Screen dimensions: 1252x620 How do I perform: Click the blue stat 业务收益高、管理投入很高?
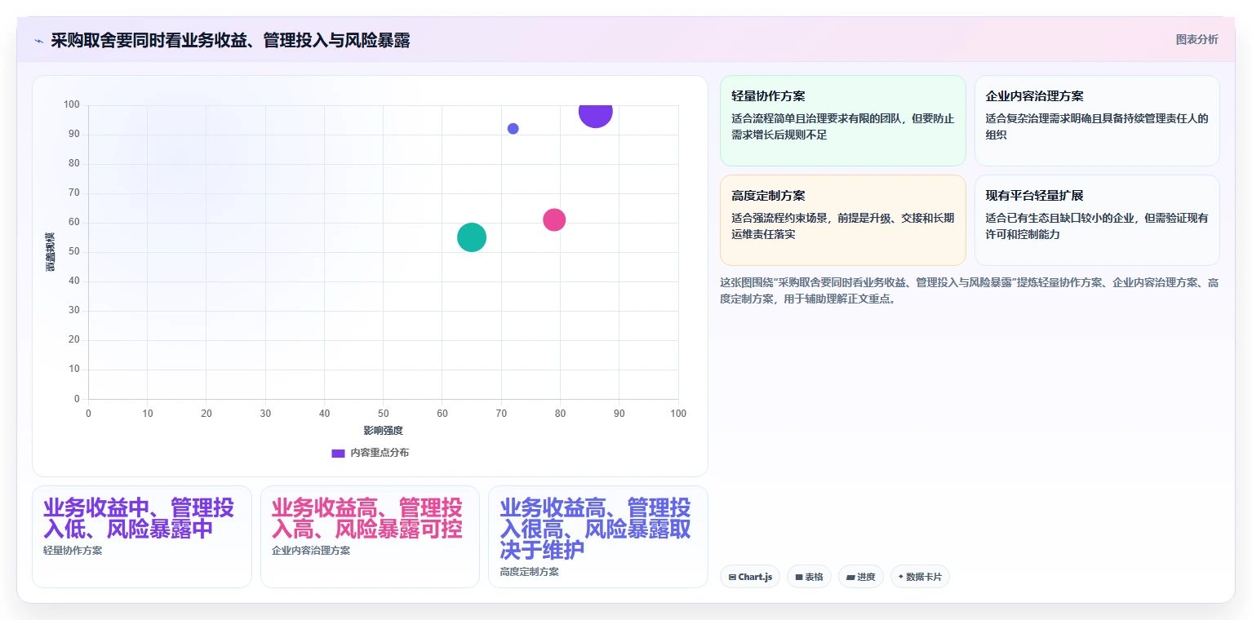tap(595, 529)
